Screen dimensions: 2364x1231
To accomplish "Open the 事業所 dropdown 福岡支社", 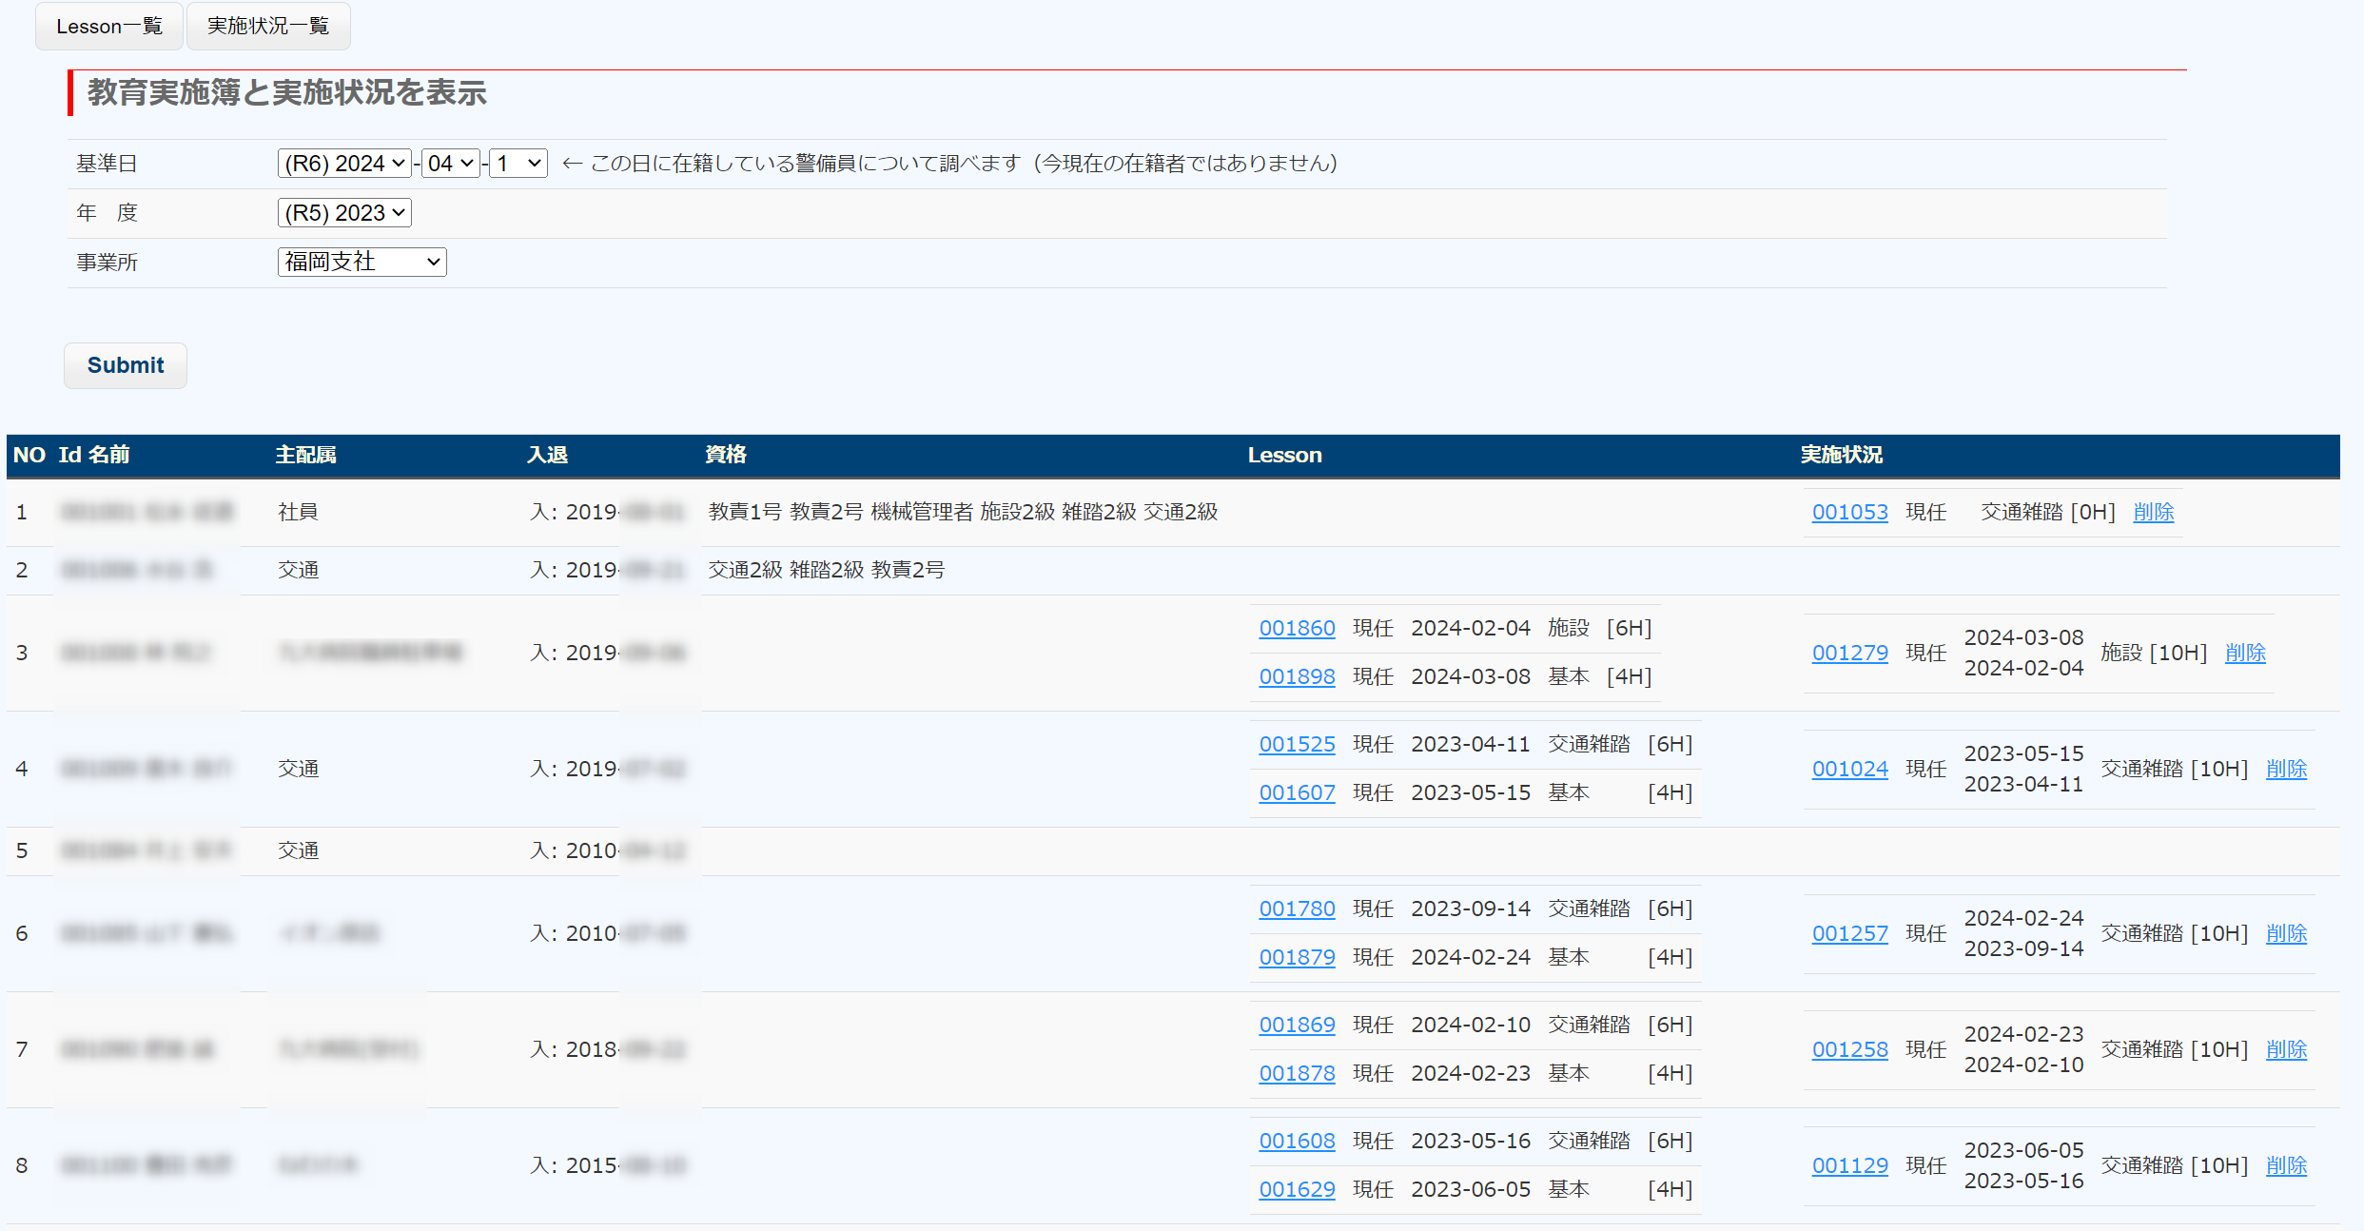I will (361, 263).
